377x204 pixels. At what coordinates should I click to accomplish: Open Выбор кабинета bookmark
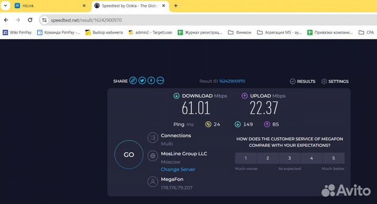point(104,32)
